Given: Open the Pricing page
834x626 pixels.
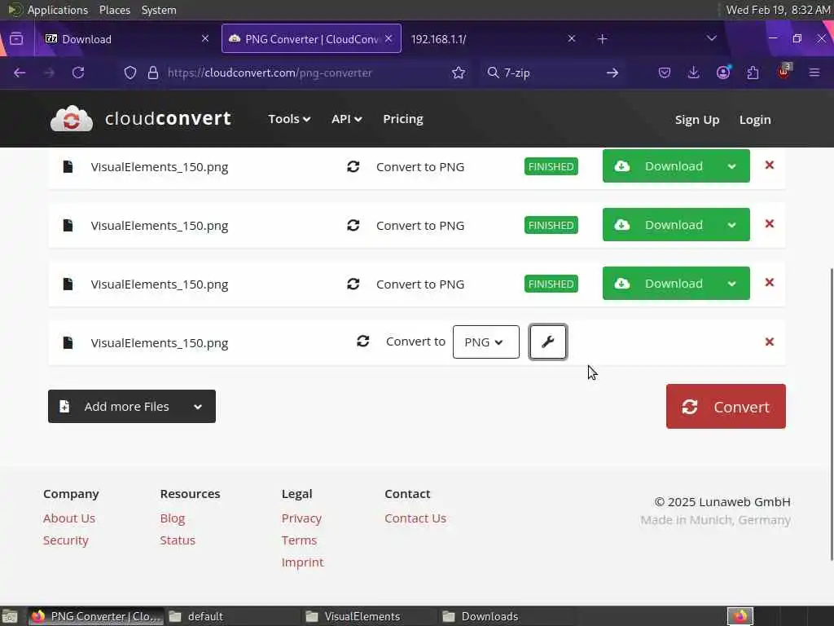Looking at the screenshot, I should pyautogui.click(x=402, y=119).
